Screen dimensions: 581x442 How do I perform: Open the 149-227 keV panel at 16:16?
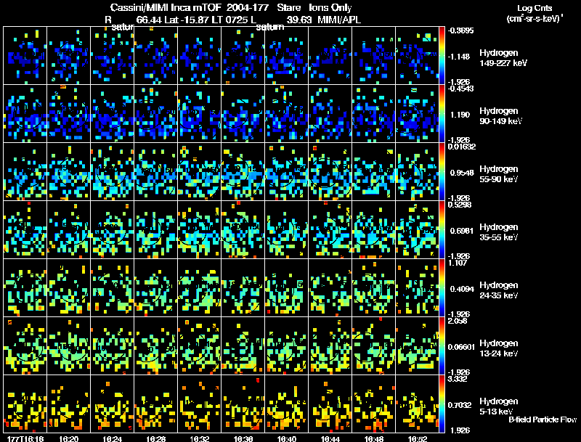click(x=25, y=56)
